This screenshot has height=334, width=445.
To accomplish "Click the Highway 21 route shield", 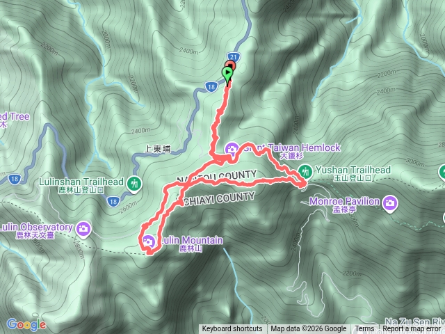I will (234, 57).
